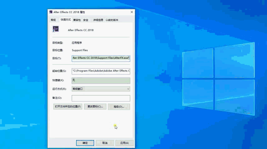Click the 取消 button
The image size is (267, 149).
point(105,143)
